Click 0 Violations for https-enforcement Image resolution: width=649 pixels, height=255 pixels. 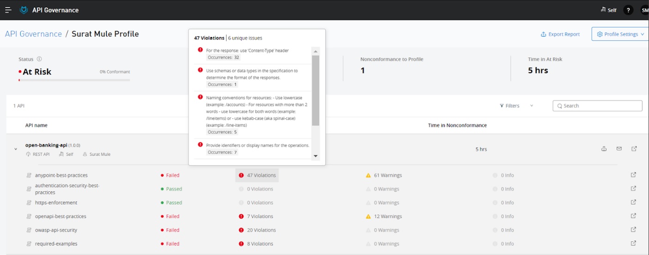(x=256, y=203)
